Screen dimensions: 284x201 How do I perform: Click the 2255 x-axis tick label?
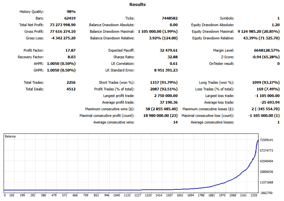(x=254, y=195)
